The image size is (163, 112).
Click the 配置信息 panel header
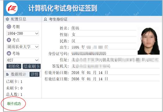pos(23,19)
